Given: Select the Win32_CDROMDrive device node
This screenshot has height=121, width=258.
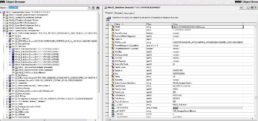Looking at the screenshot, I should 54,41.
